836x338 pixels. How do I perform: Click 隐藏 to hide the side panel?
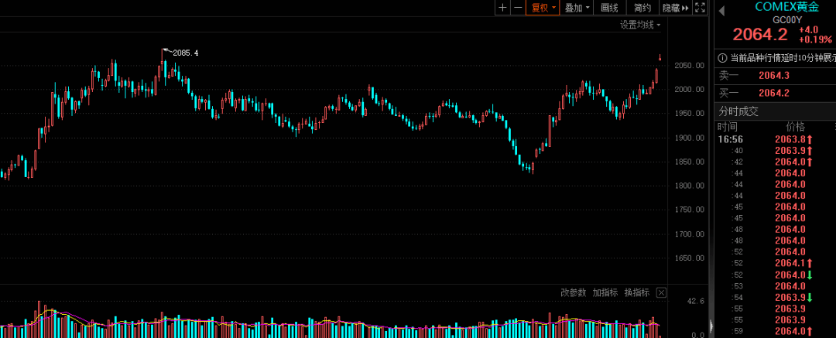[x=676, y=8]
